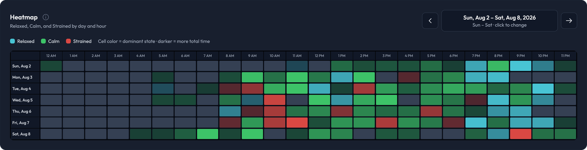Viewport: 587px width, 150px height.
Task: Click the Wed, Aug 5 cell at 7 PM
Action: (x=476, y=100)
